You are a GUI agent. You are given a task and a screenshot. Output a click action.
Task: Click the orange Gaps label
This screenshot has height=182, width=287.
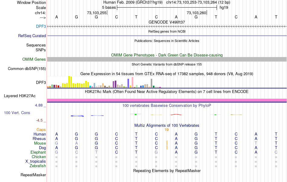tap(41, 129)
